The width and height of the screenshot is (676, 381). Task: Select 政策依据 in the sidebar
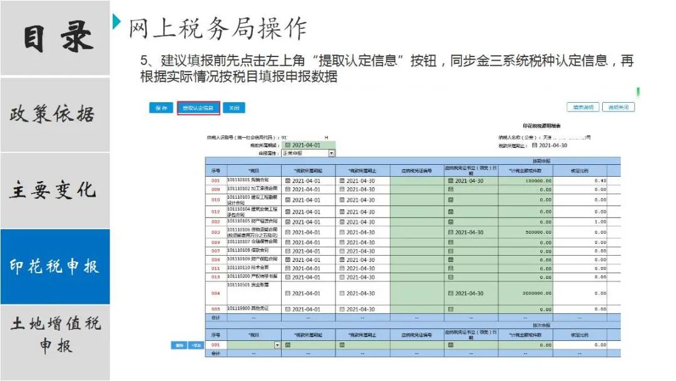[55, 115]
